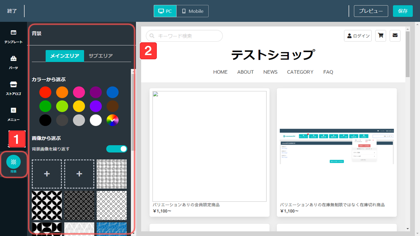Click the ログイン button
This screenshot has width=420, height=236.
pyautogui.click(x=358, y=36)
